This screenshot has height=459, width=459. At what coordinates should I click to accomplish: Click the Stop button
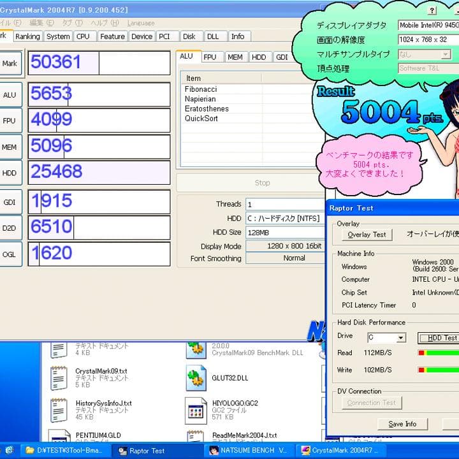click(x=251, y=183)
